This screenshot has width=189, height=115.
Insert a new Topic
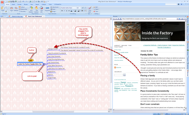click(11, 9)
